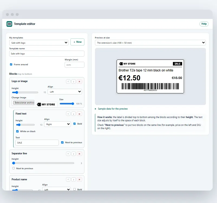The width and height of the screenshot is (217, 203).
Task: Click the Text field containing SALE
Action: pyautogui.click(x=37, y=143)
